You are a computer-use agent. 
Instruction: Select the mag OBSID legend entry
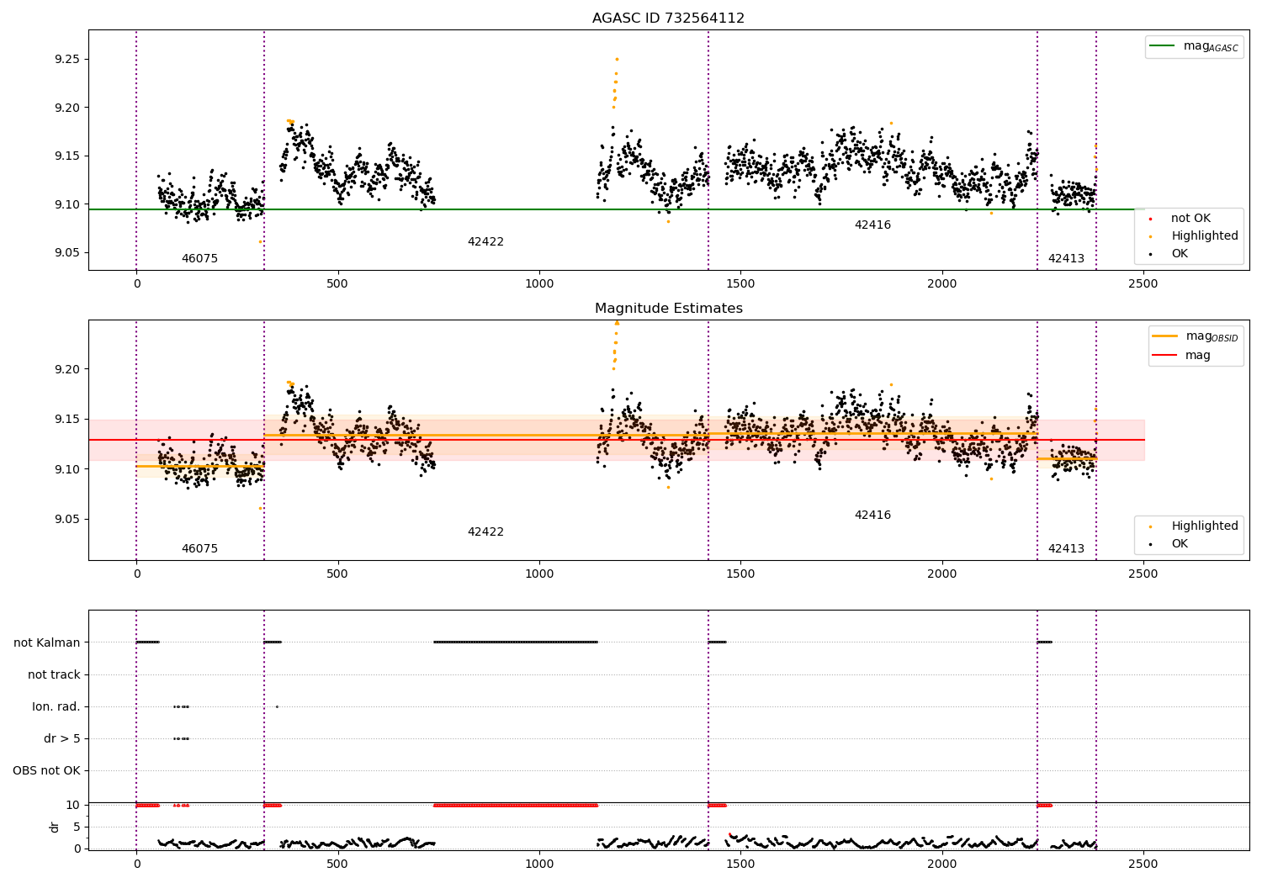click(x=1196, y=336)
